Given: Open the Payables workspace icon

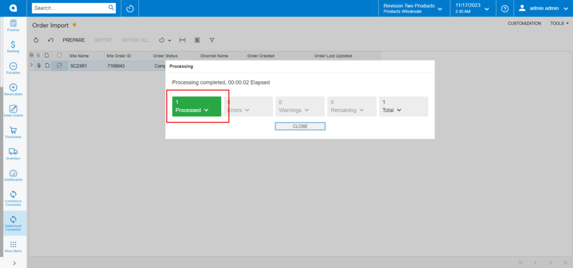Looking at the screenshot, I should (13, 68).
